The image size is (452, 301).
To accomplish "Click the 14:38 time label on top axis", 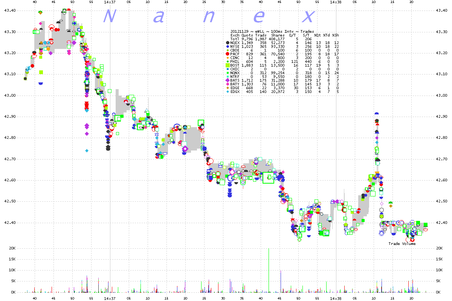I will click(336, 2).
